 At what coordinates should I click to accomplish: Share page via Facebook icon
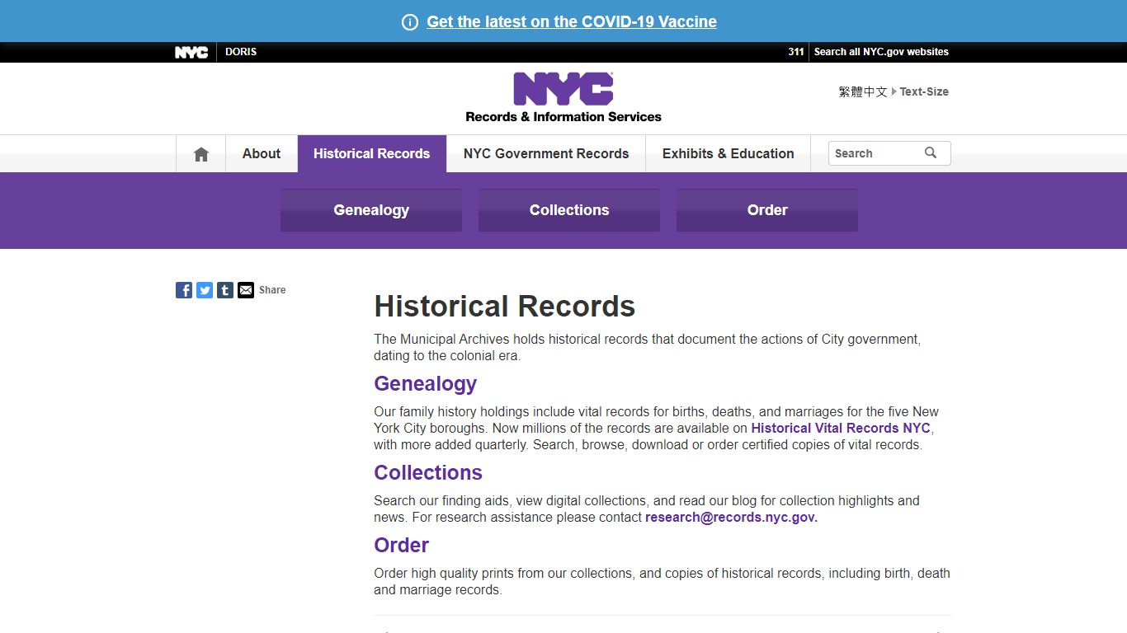tap(184, 290)
